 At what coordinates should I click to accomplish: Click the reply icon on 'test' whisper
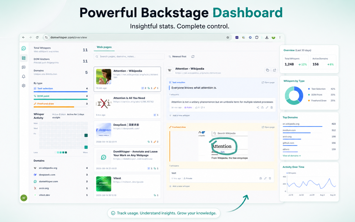[x=261, y=178]
